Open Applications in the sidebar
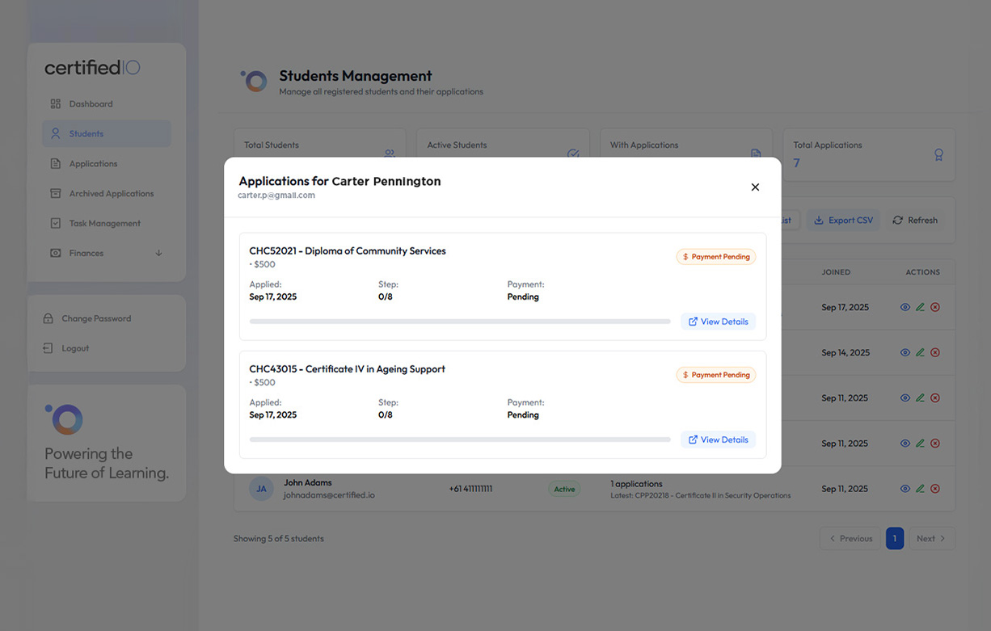 click(93, 164)
